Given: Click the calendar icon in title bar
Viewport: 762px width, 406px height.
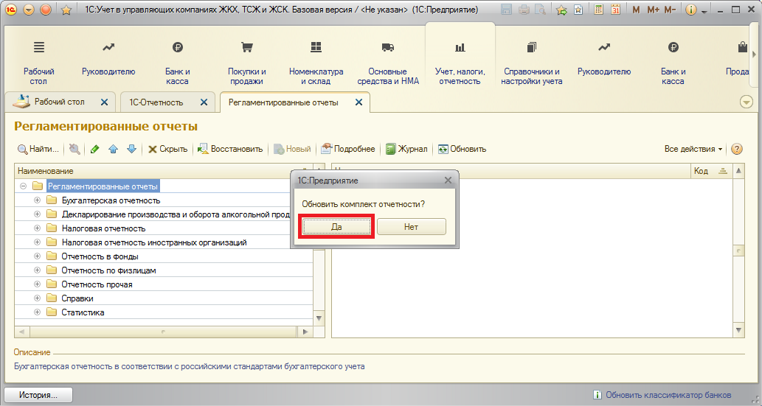Looking at the screenshot, I should point(616,10).
